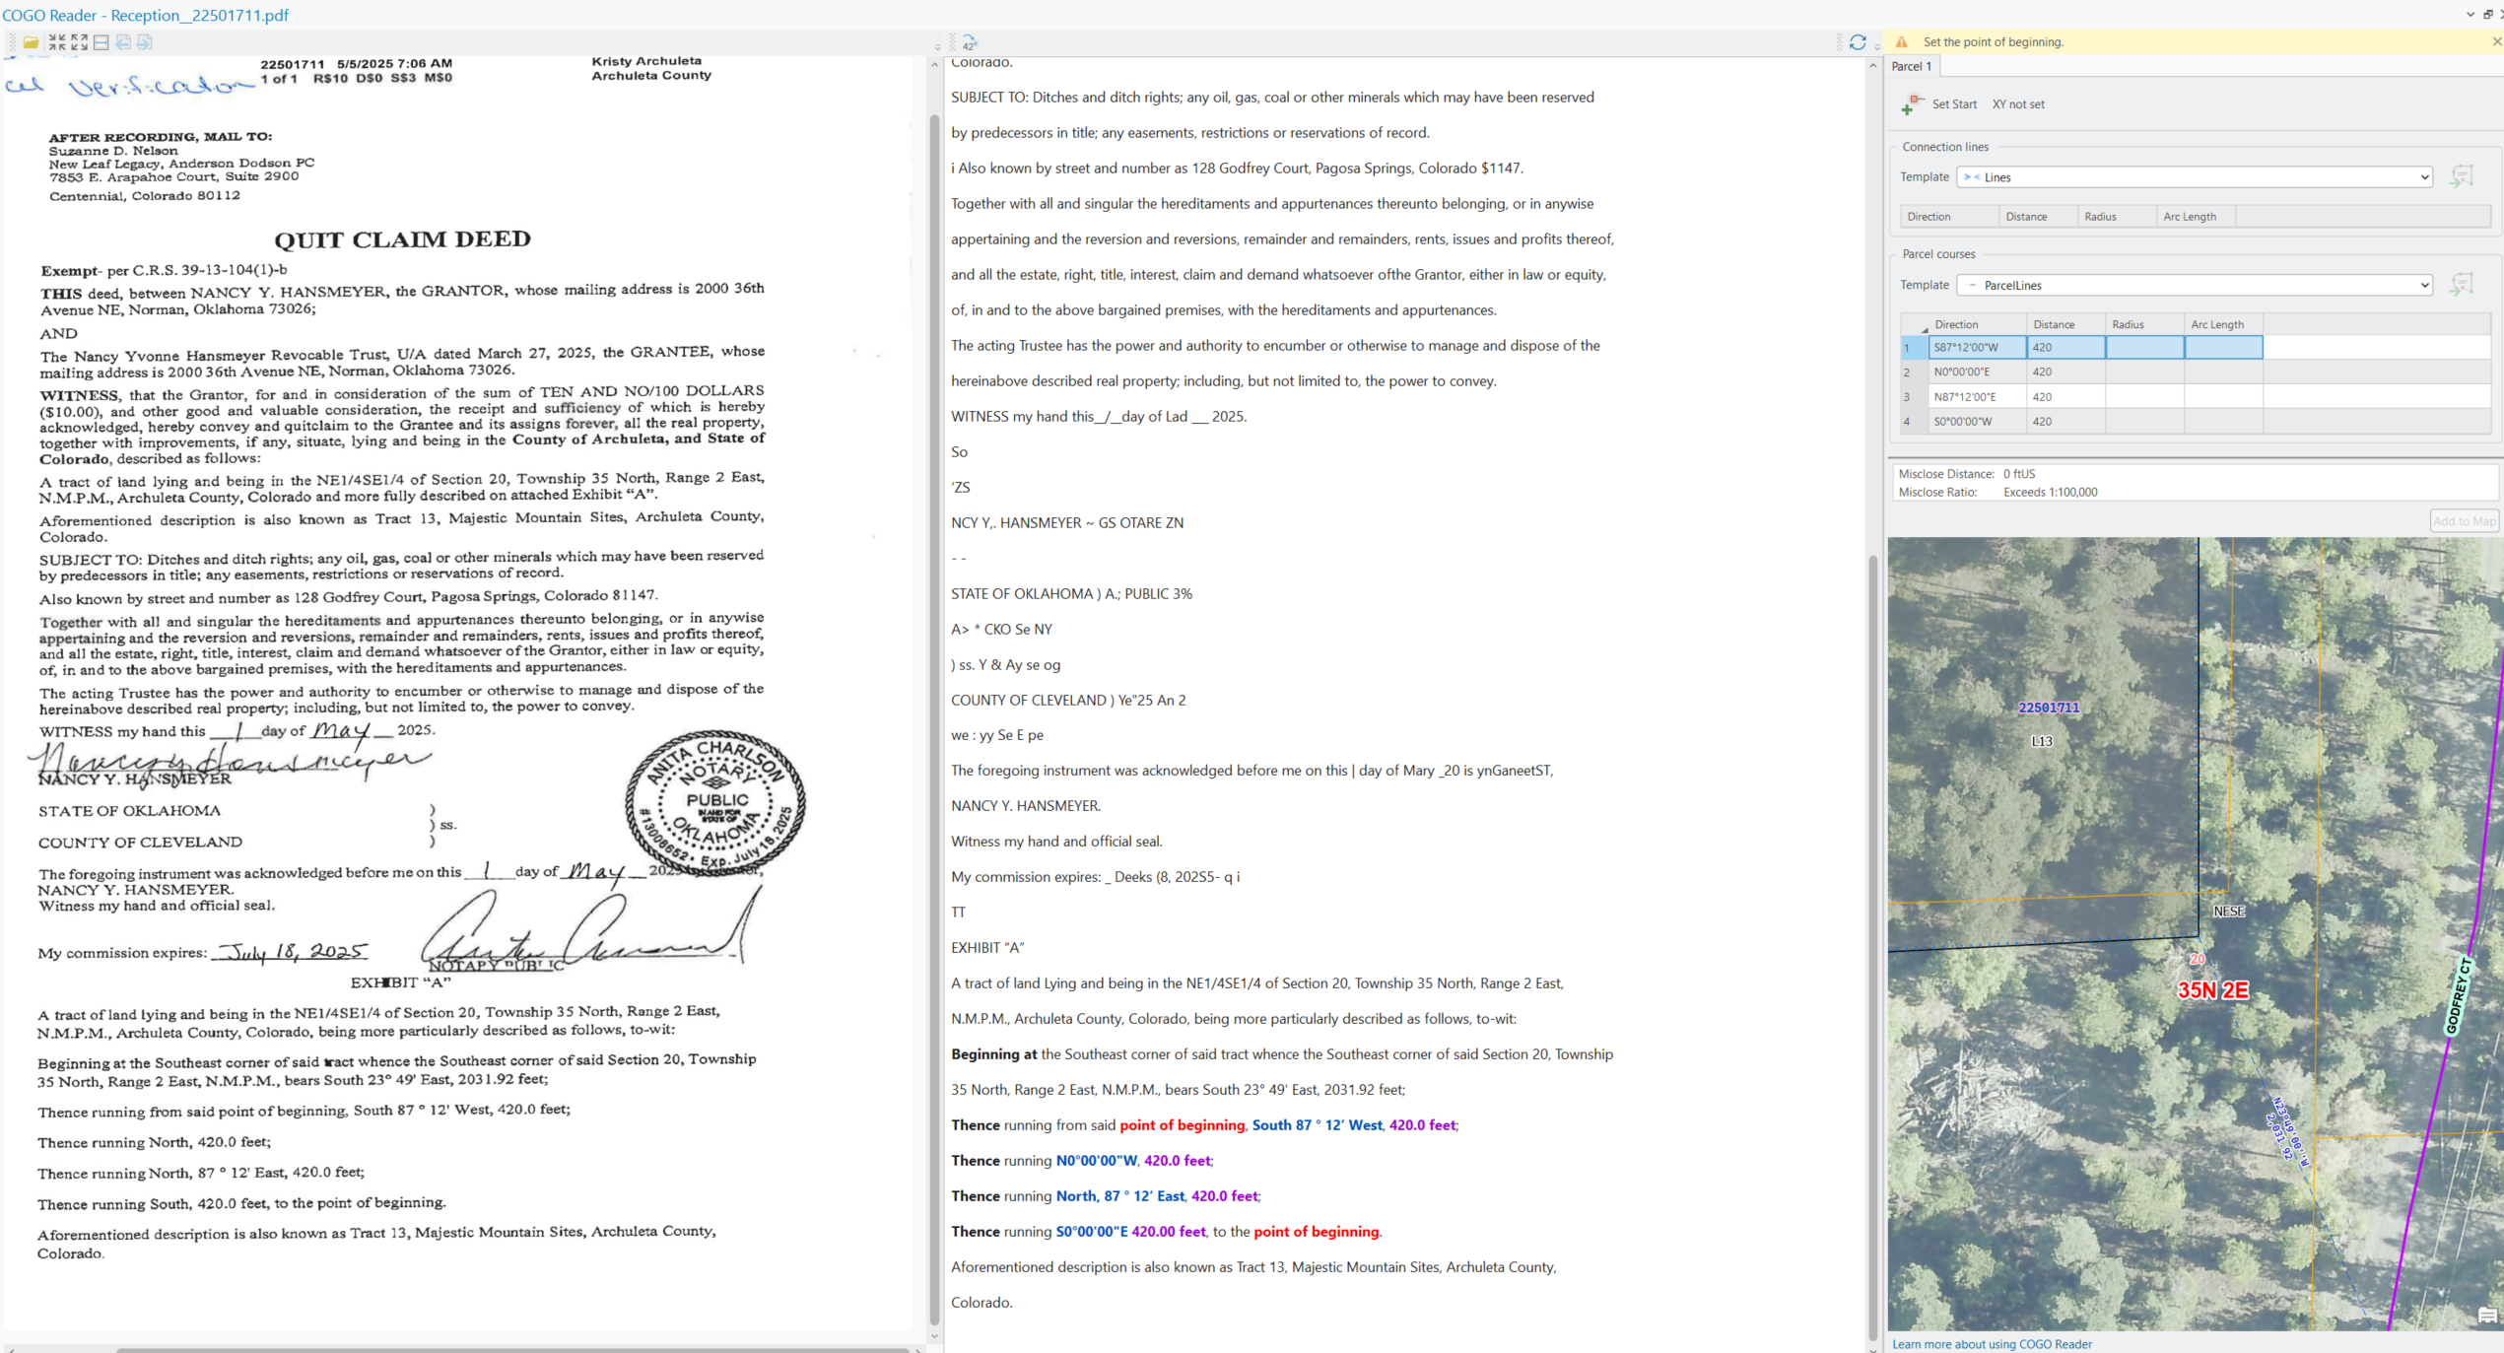2504x1353 pixels.
Task: Click Misclose Distance '0 ftUS' text
Action: pyautogui.click(x=2019, y=474)
